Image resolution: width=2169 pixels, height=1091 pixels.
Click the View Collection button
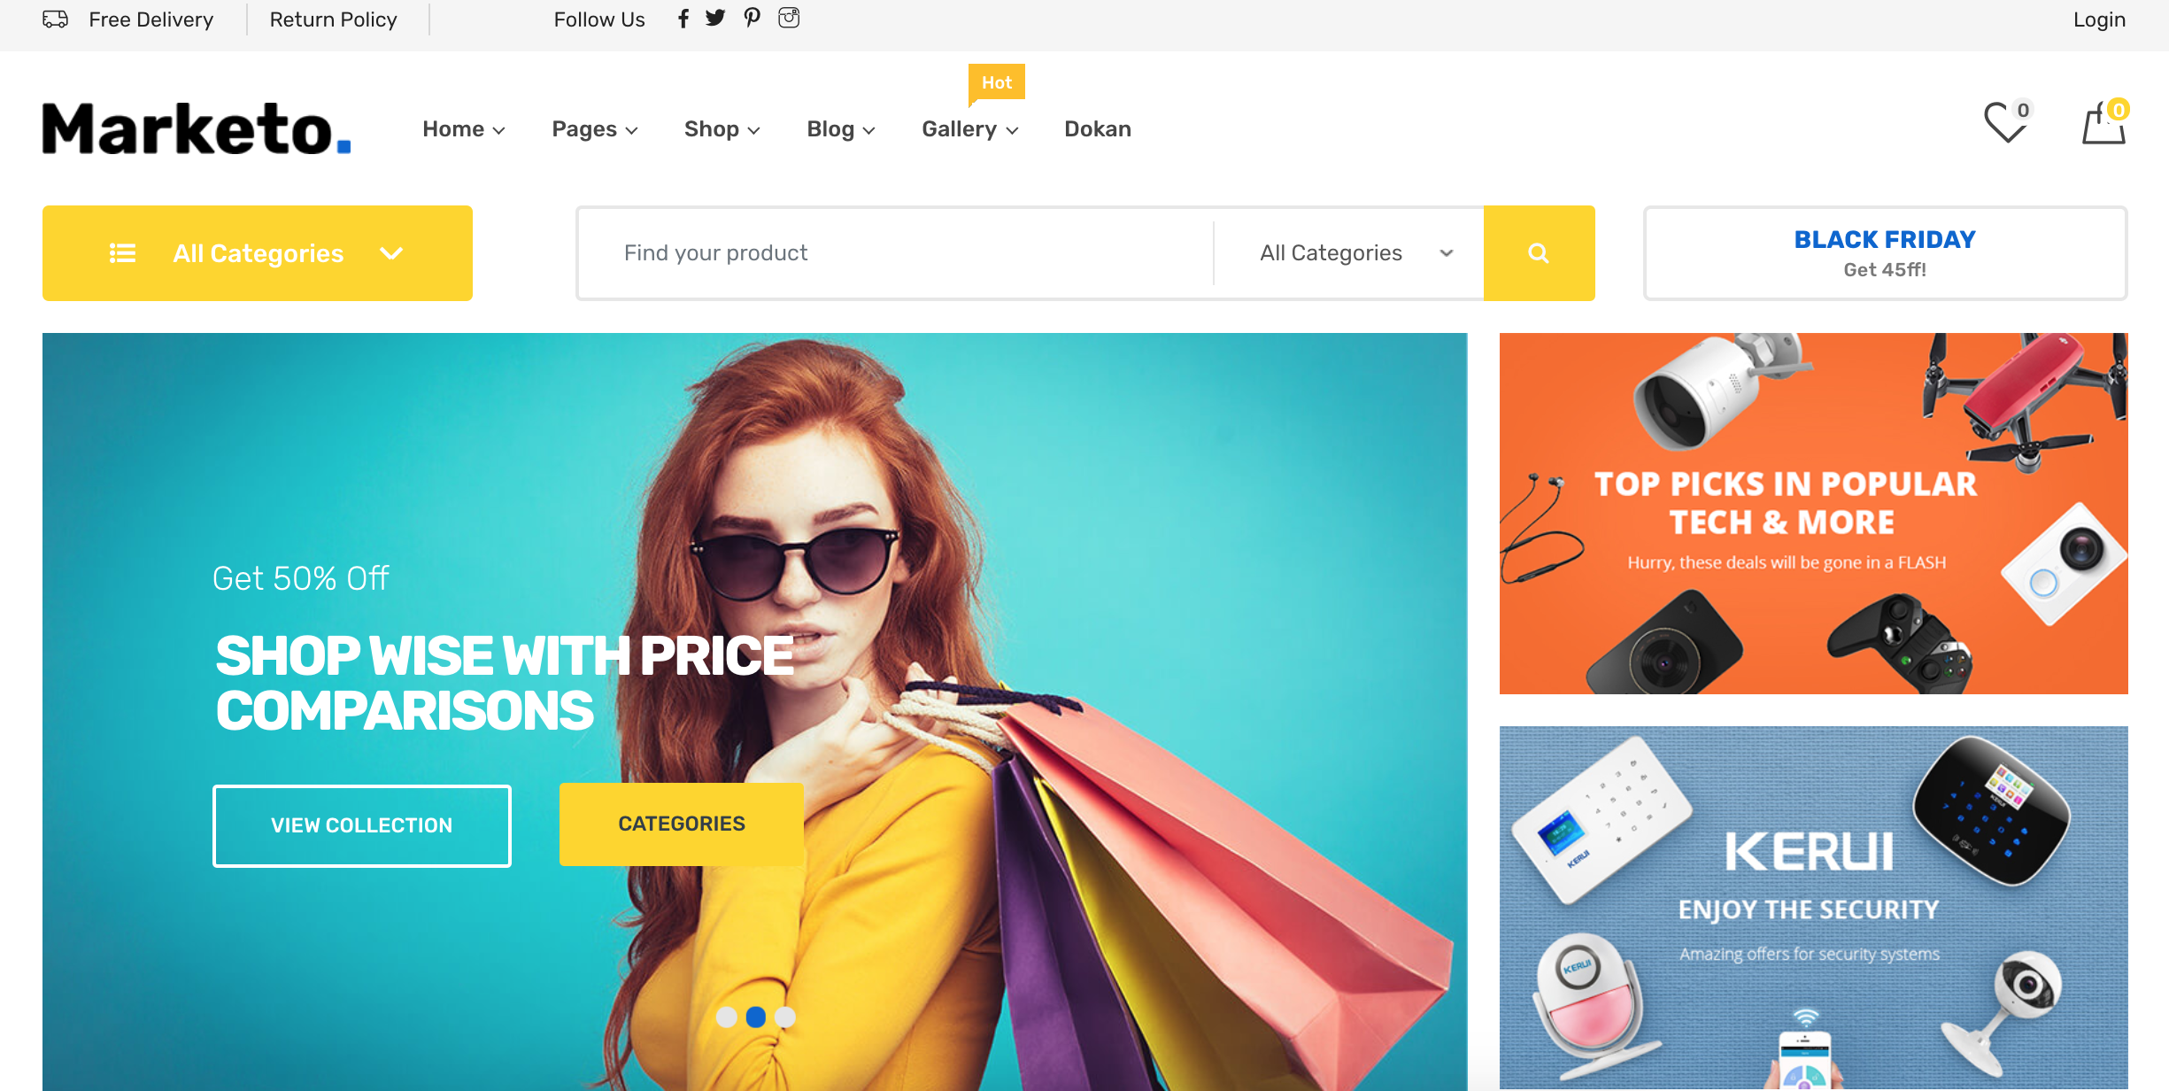pos(361,824)
